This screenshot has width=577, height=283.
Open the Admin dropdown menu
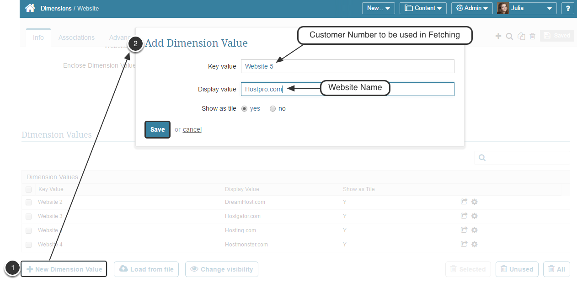point(472,8)
